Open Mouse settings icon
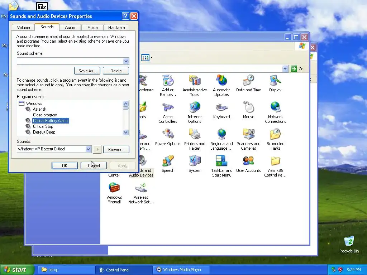This screenshot has height=275, width=367. (x=248, y=110)
